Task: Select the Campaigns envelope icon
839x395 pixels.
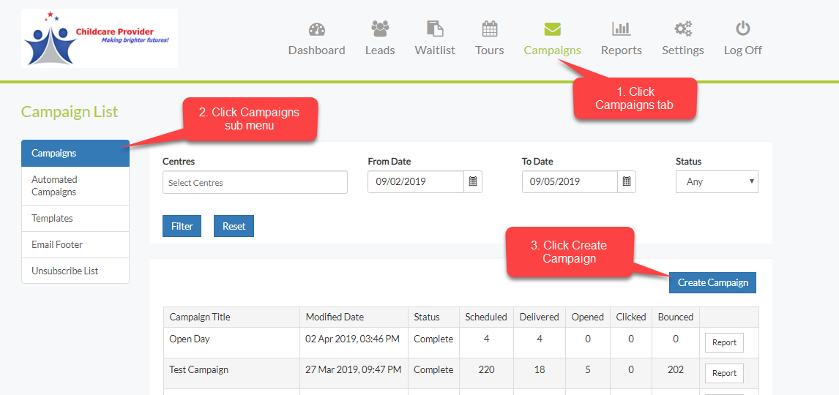Action: point(552,29)
